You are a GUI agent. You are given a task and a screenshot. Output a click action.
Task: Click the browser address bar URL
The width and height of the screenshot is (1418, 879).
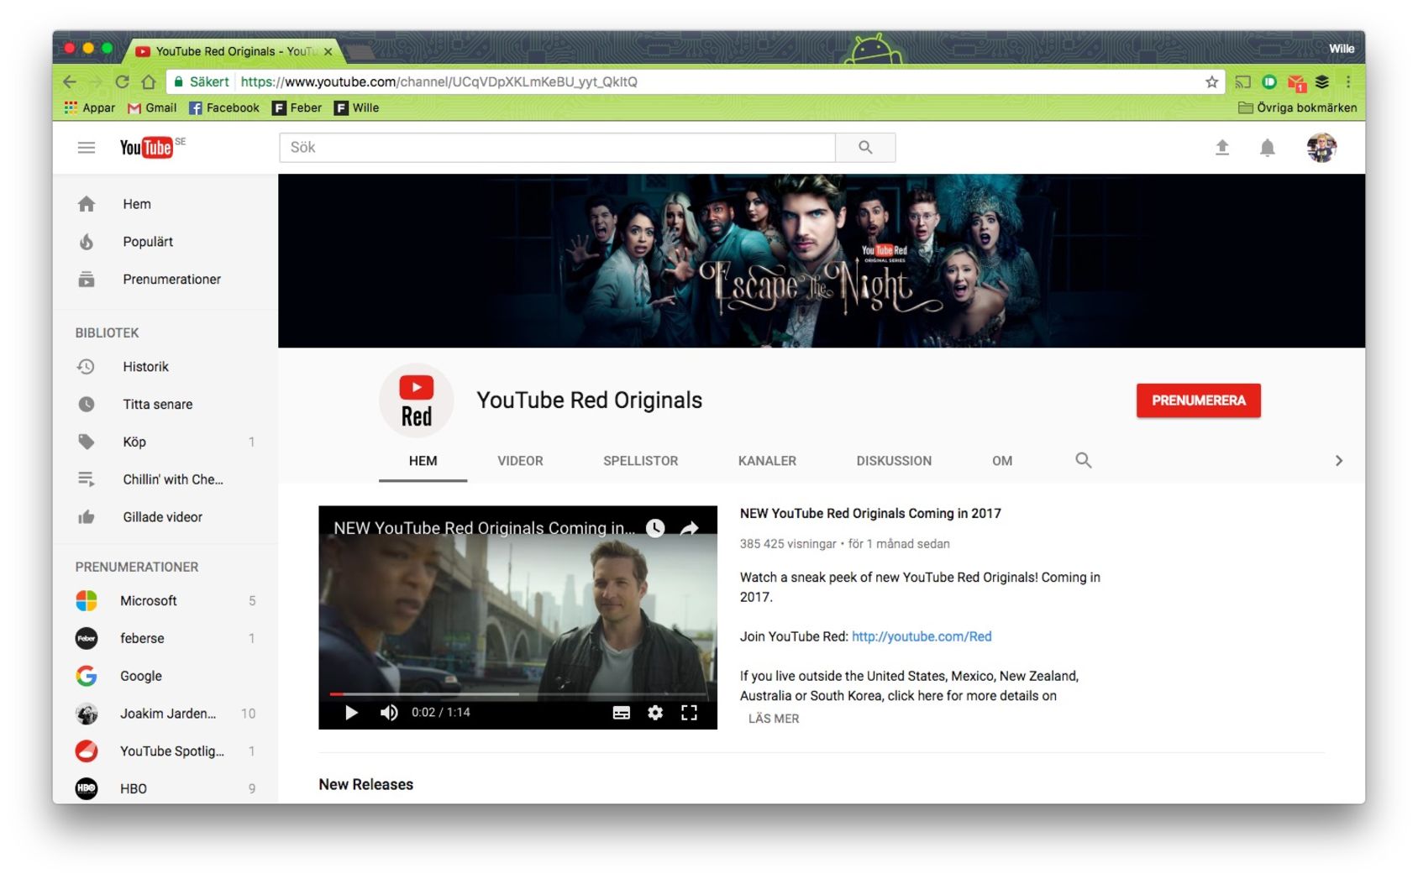[439, 81]
